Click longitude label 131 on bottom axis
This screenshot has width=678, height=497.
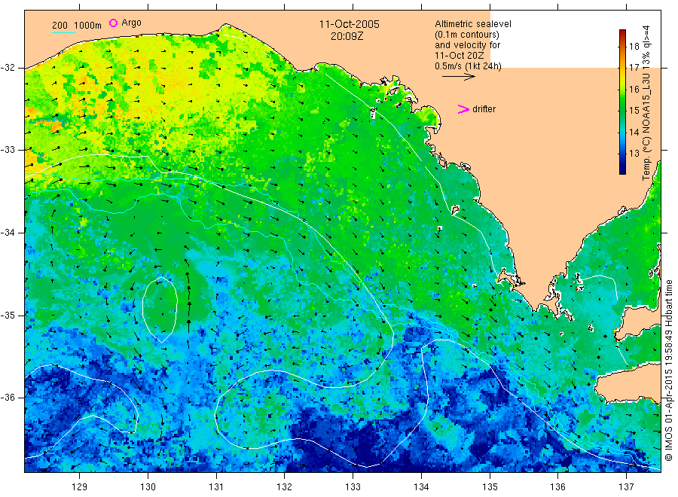tap(216, 487)
